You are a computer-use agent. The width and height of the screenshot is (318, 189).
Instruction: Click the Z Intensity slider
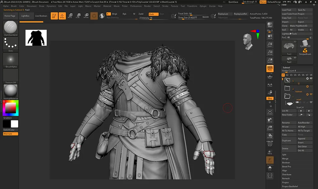(153, 18)
